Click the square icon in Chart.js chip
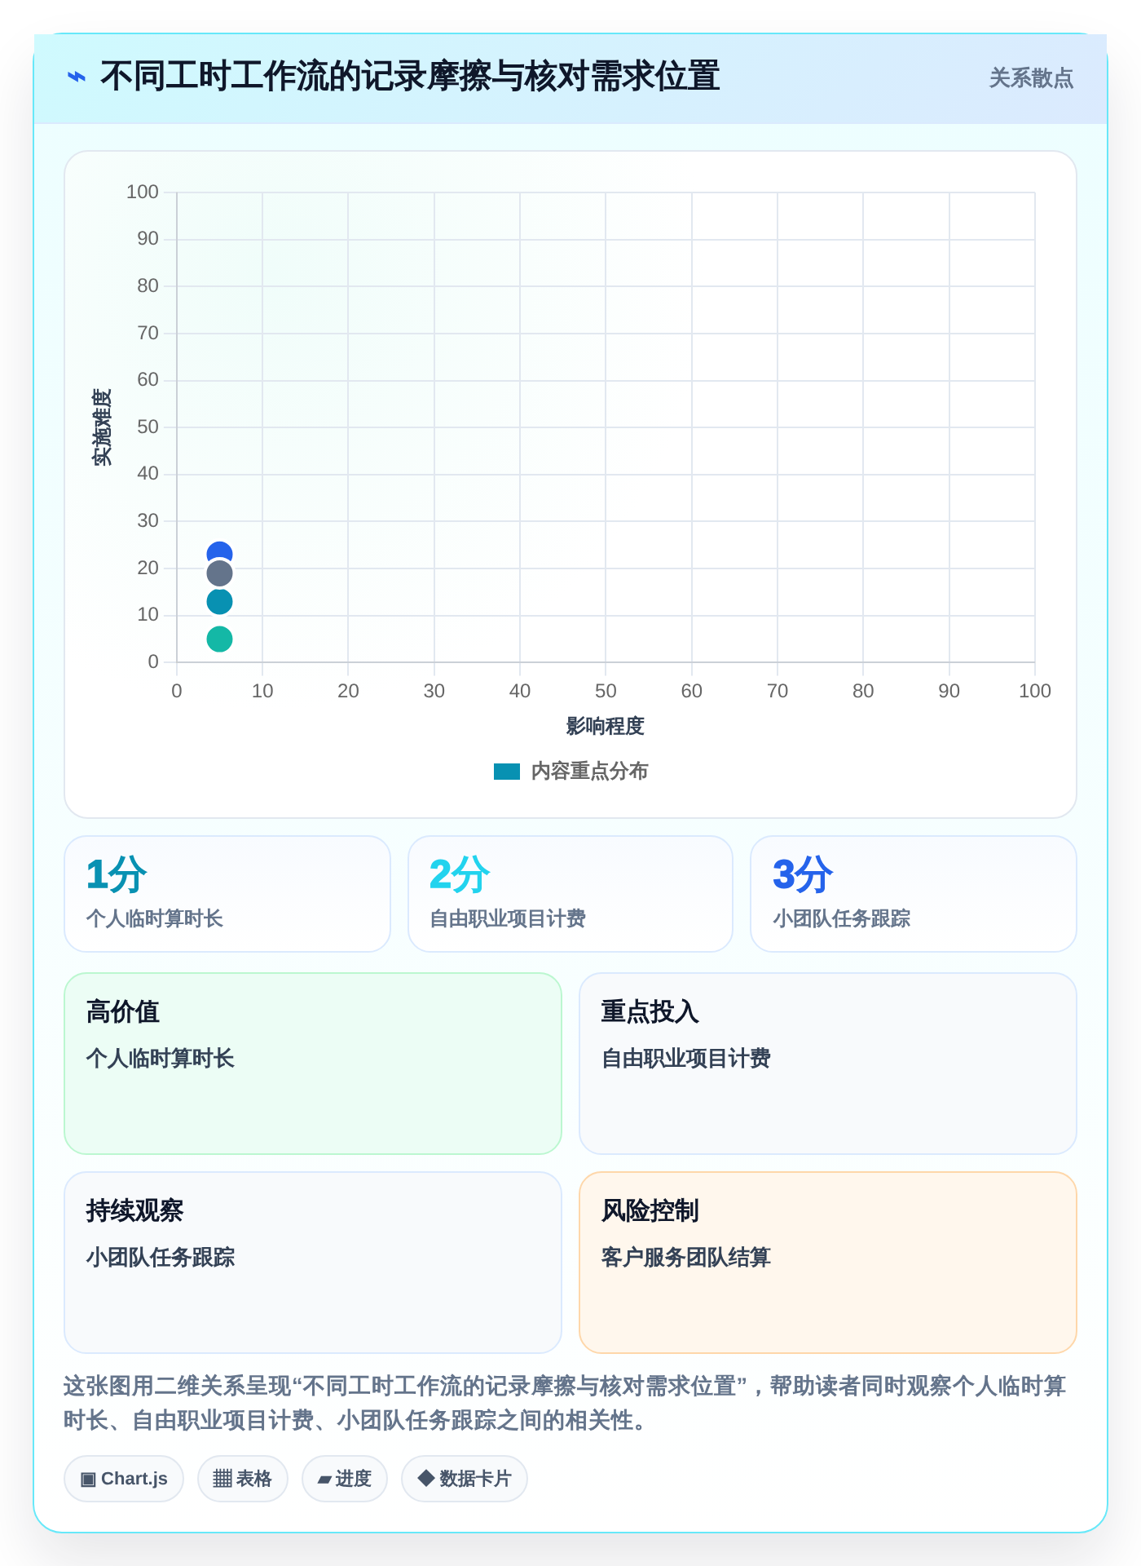This screenshot has width=1141, height=1566. [88, 1479]
